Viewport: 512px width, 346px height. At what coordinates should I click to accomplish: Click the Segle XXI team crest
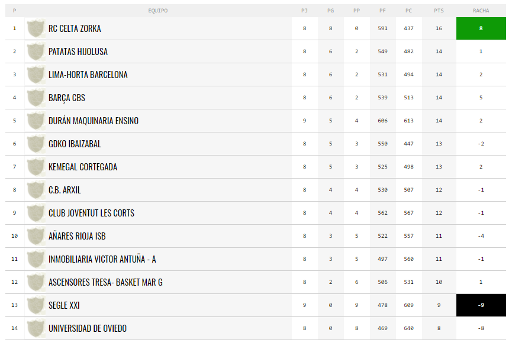pyautogui.click(x=36, y=305)
